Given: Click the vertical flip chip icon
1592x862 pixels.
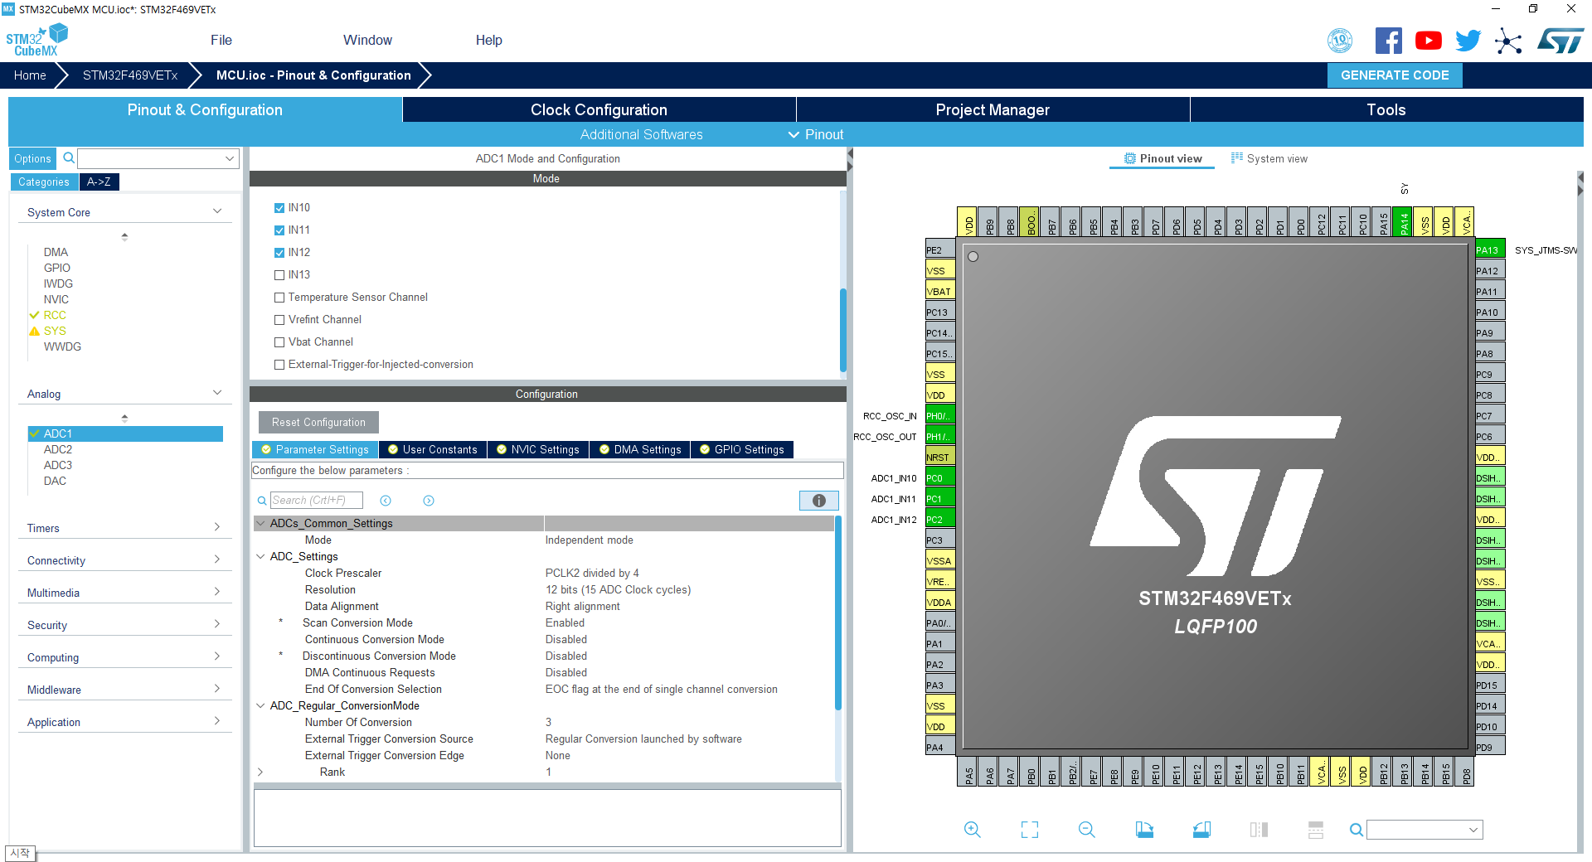Looking at the screenshot, I should pyautogui.click(x=1259, y=830).
